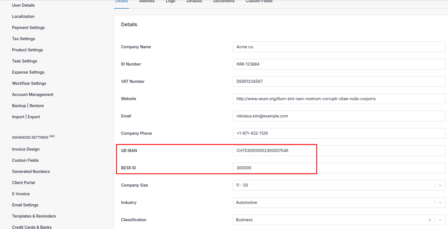Open Backup | Restore settings
The width and height of the screenshot is (448, 229).
(28, 106)
